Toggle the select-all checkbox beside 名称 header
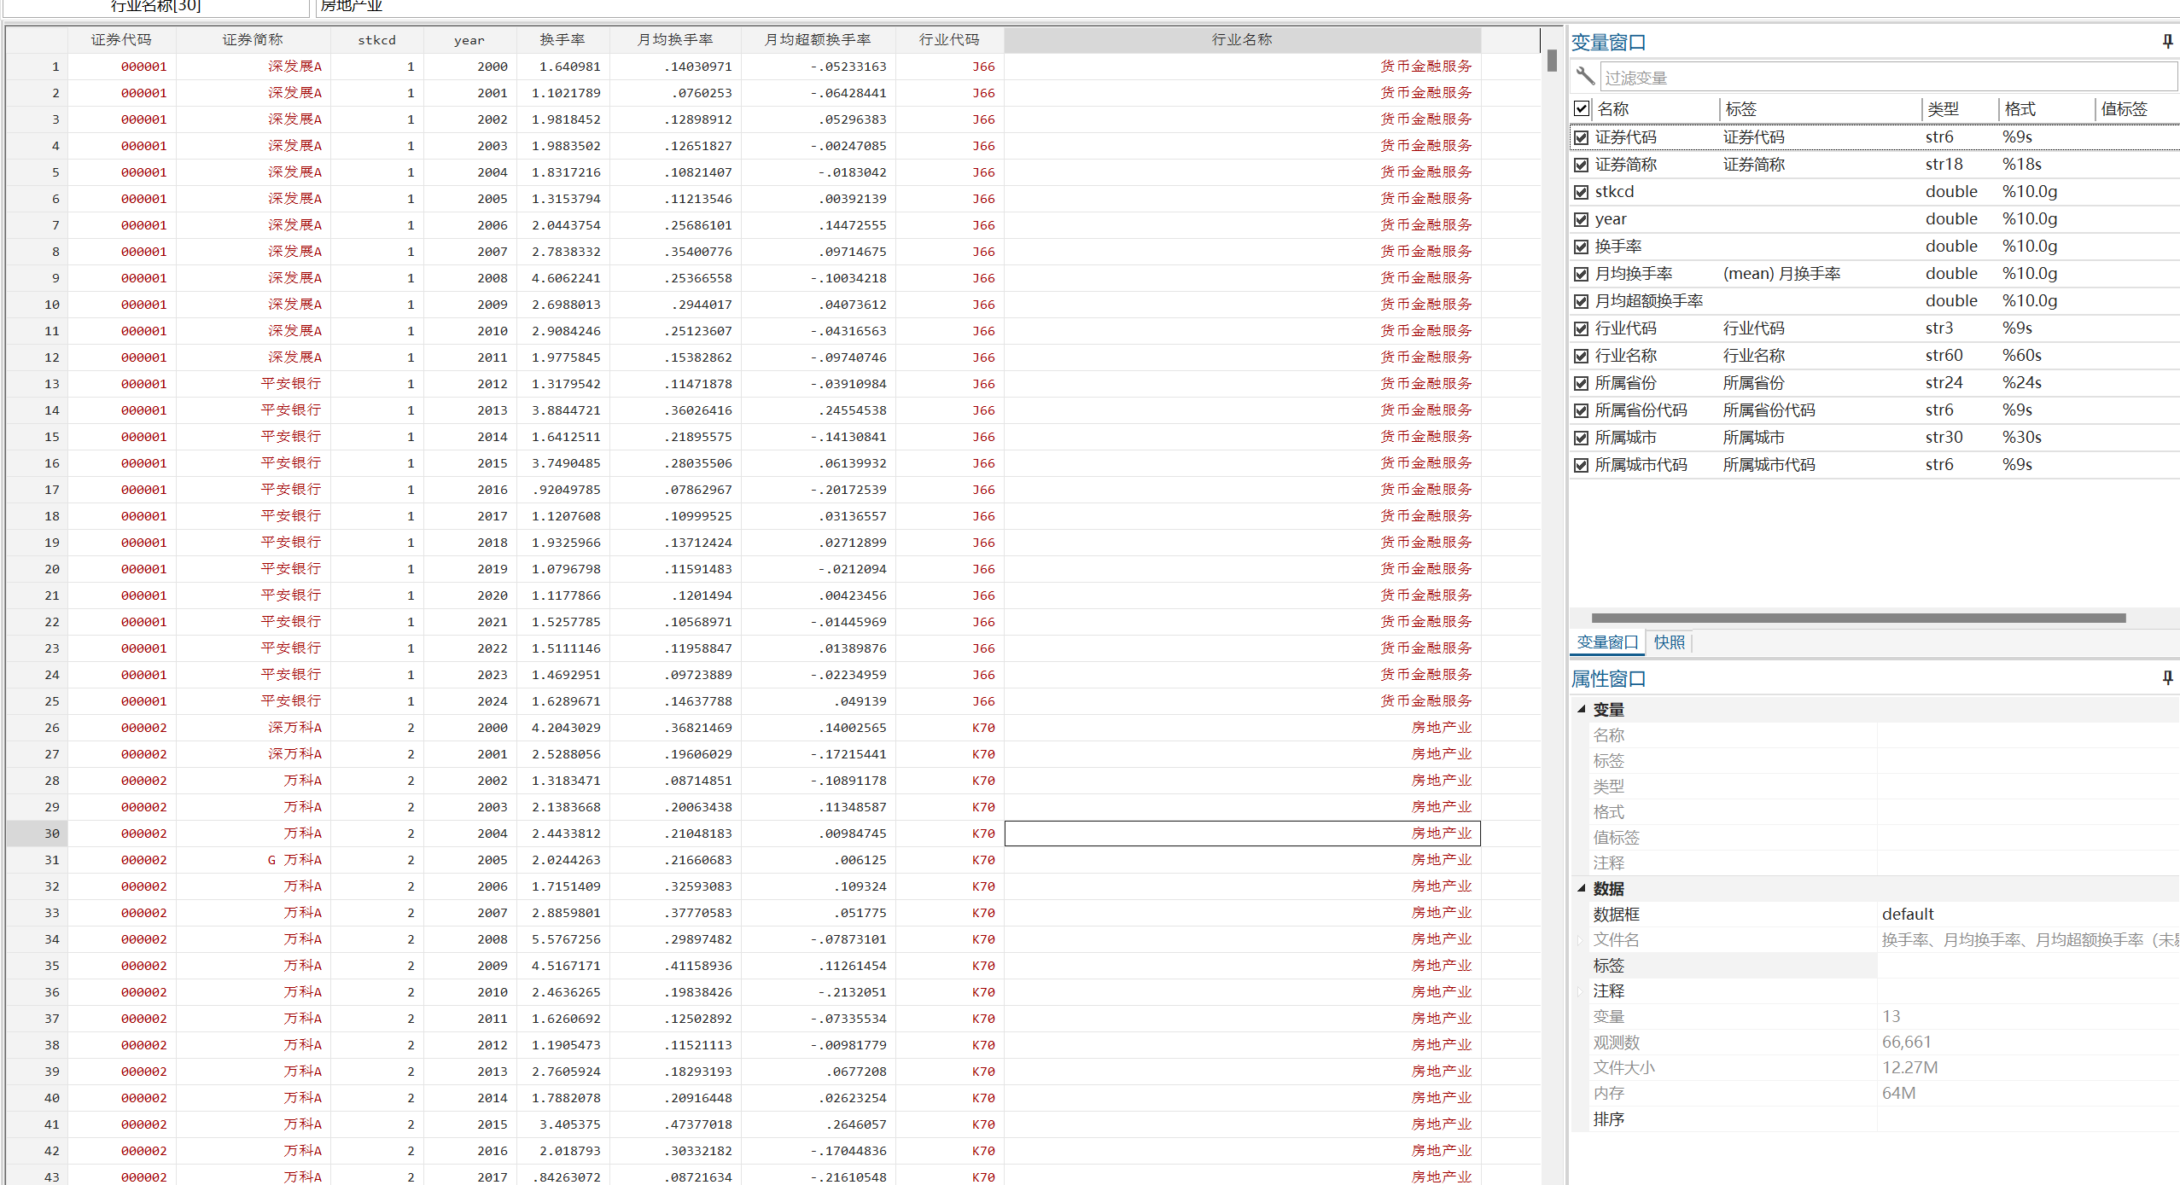This screenshot has height=1185, width=2180. (1582, 108)
